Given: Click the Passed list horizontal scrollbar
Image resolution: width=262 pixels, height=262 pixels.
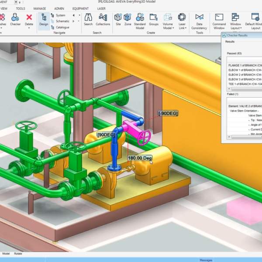Looking at the screenshot, I should pyautogui.click(x=245, y=89).
